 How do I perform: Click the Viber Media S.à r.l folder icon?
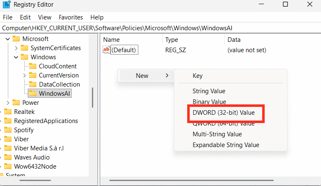8,148
